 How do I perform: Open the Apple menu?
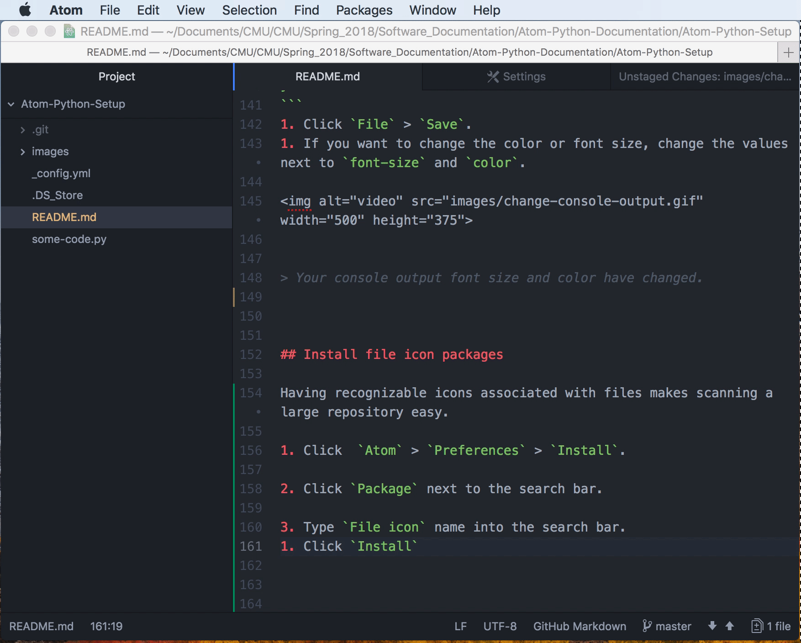(x=25, y=10)
